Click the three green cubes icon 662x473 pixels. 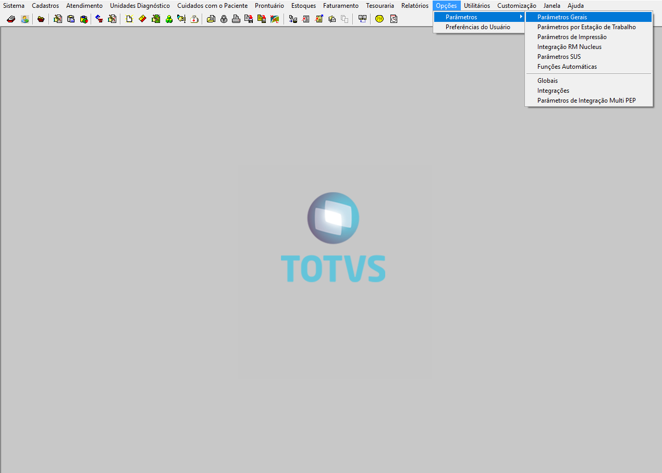coord(169,19)
